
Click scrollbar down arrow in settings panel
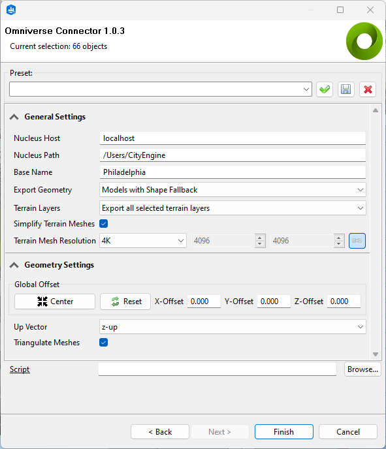(376, 354)
